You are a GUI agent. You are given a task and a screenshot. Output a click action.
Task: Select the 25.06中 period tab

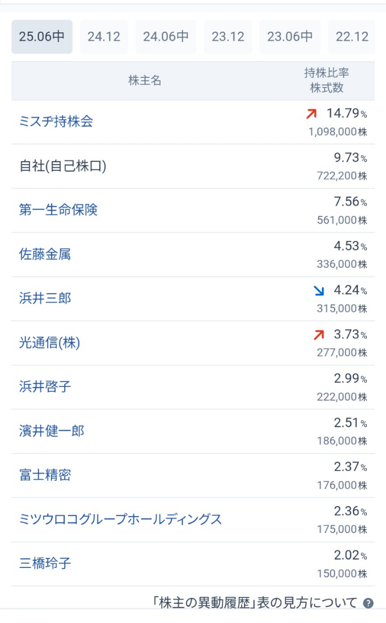point(42,37)
